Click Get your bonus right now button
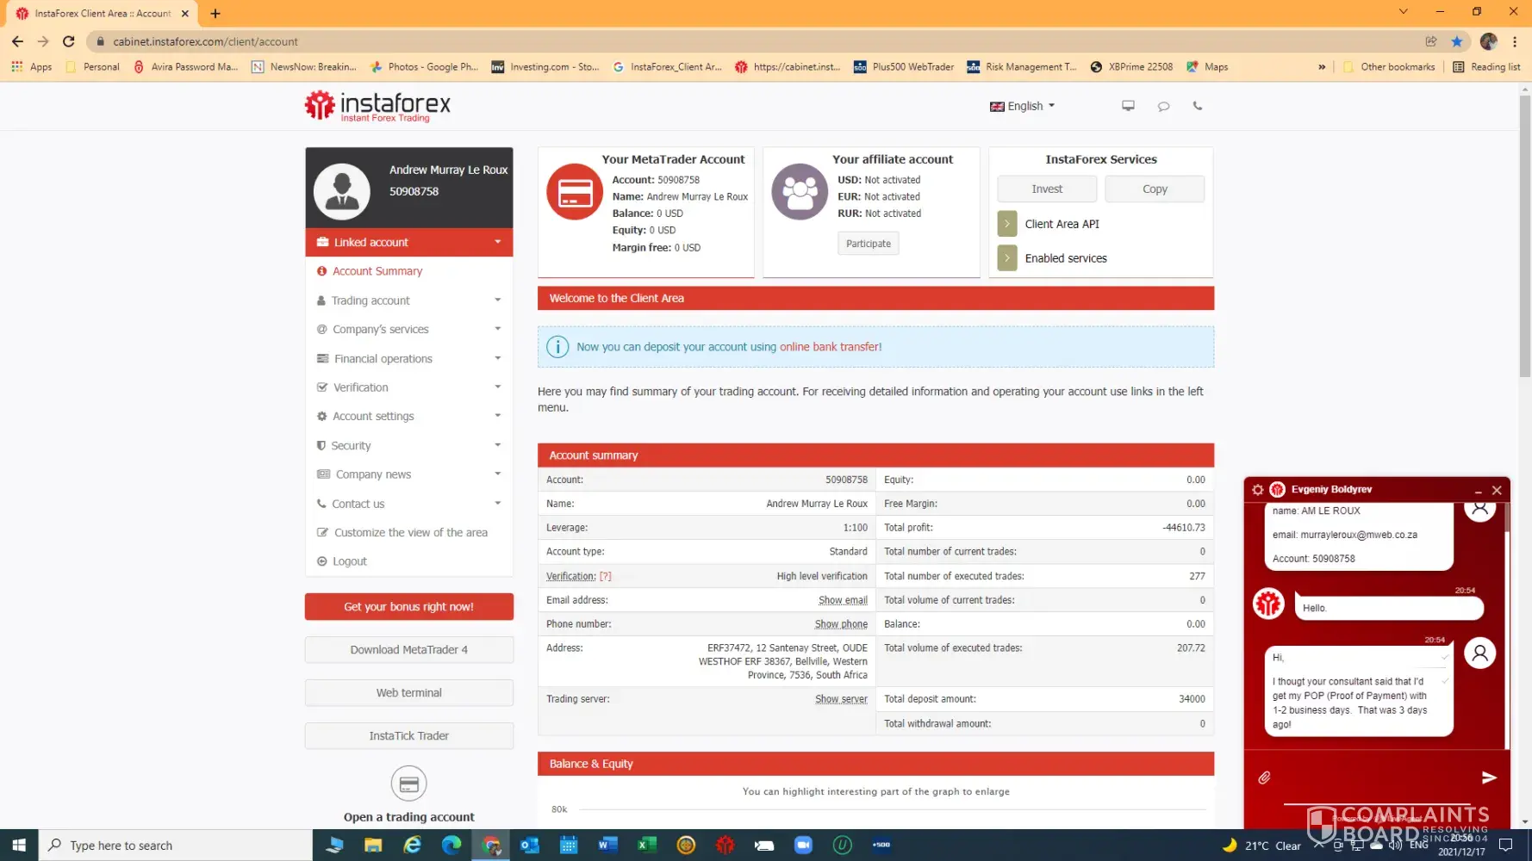Screen dimensions: 1532x861 [408, 607]
